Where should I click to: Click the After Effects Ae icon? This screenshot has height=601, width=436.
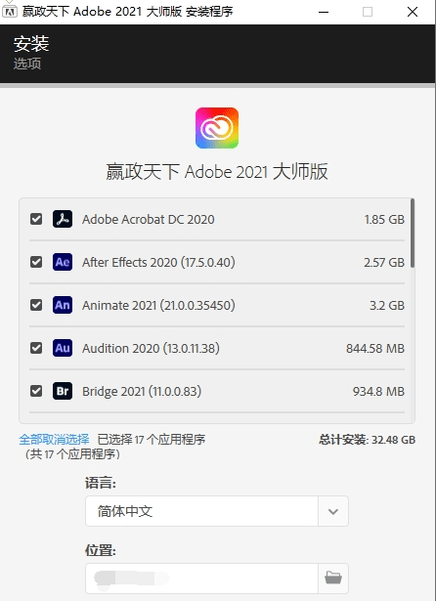[x=63, y=262]
